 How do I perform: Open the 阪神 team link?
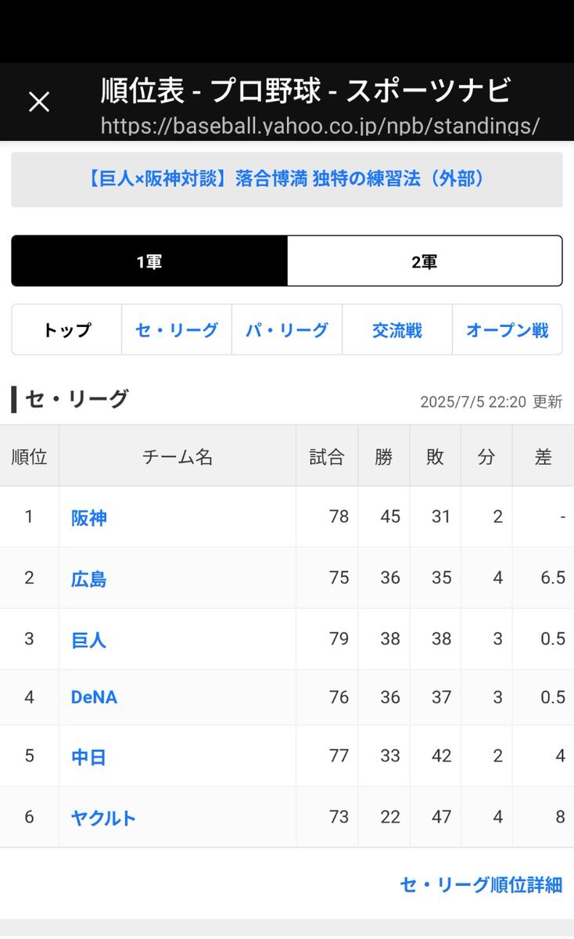click(89, 518)
